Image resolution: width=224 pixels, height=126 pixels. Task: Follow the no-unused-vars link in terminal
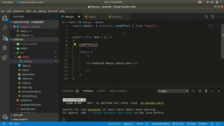[152, 103]
